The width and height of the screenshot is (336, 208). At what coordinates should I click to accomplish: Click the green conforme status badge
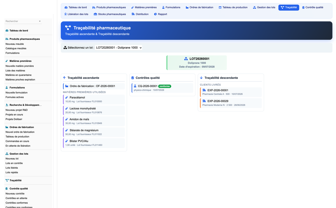pos(165,86)
